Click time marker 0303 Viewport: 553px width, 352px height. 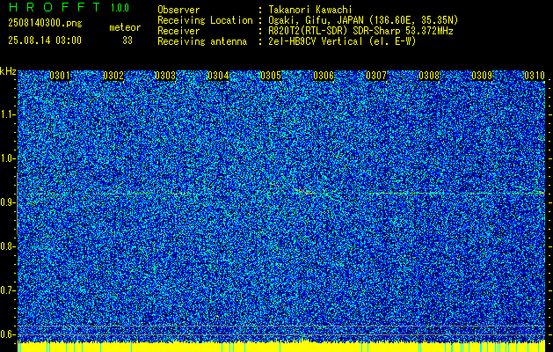coord(165,76)
